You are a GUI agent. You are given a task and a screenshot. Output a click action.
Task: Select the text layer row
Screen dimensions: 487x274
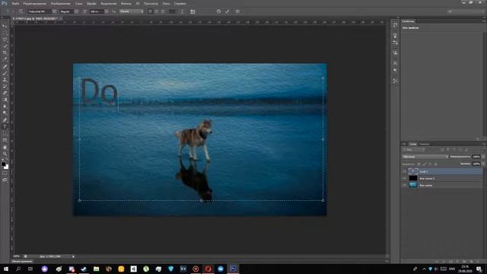point(442,171)
